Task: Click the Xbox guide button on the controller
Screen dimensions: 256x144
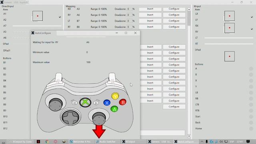Action: [x=85, y=102]
